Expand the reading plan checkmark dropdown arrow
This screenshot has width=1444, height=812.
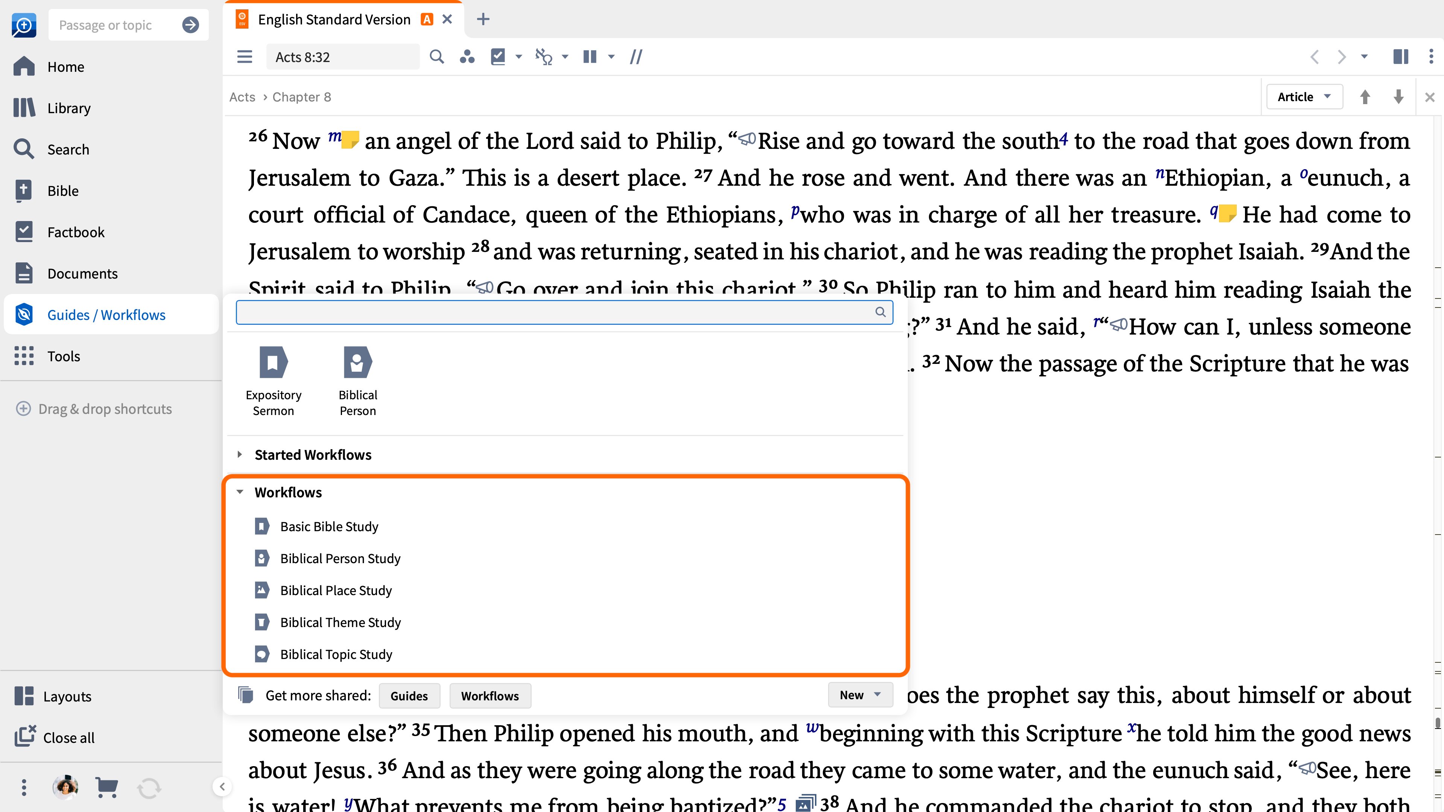click(x=518, y=56)
